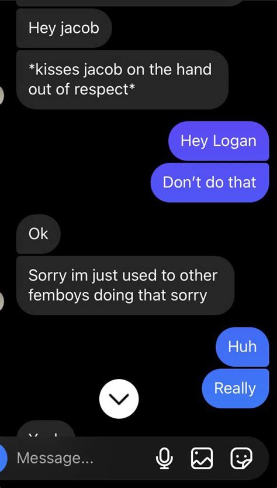Tap the word "respect*" in the message
277x488 pixels.
(106, 90)
